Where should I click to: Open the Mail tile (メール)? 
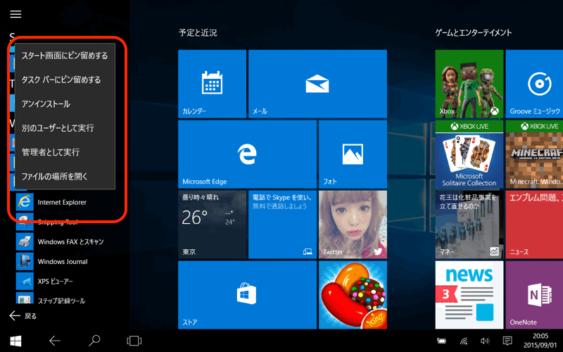317,83
